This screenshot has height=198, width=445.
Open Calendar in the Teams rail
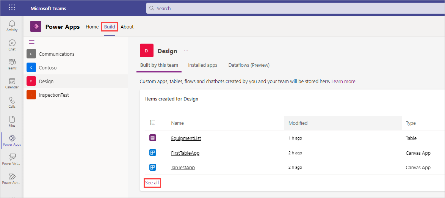pyautogui.click(x=12, y=83)
